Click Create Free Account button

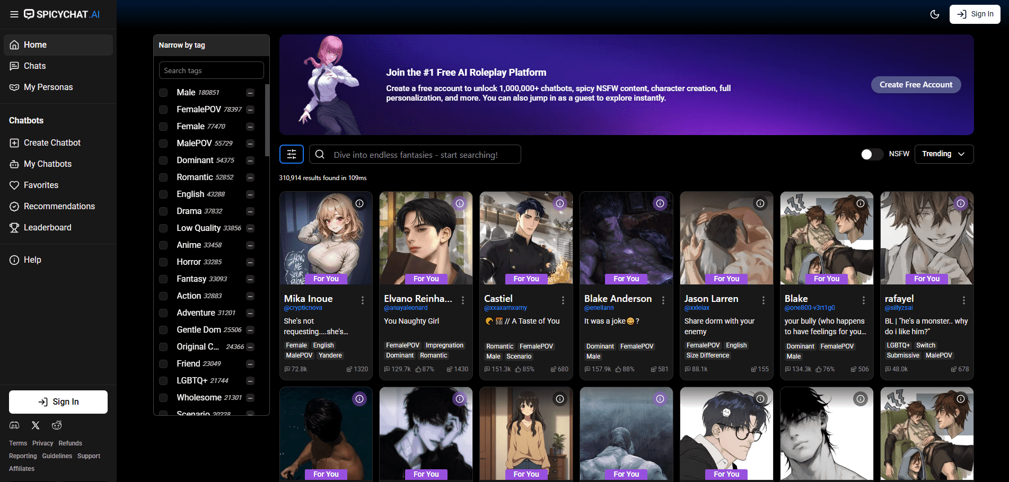(x=916, y=85)
